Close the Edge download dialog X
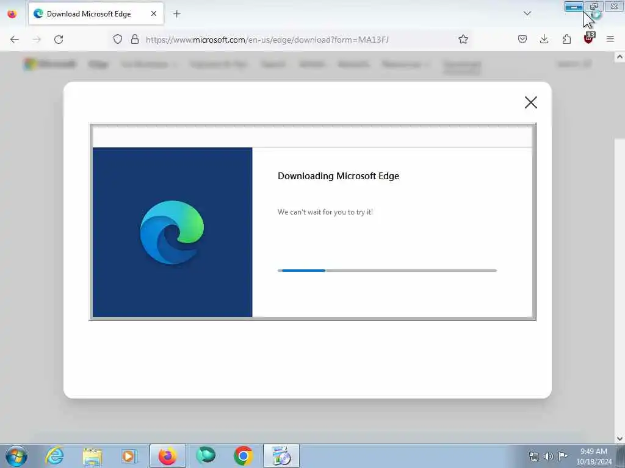This screenshot has width=625, height=468. tap(530, 102)
